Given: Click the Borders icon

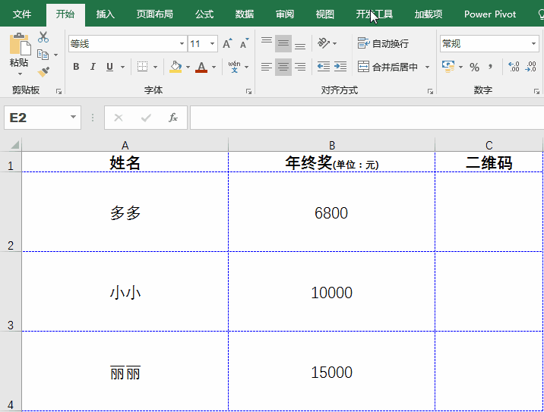Looking at the screenshot, I should coord(142,67).
